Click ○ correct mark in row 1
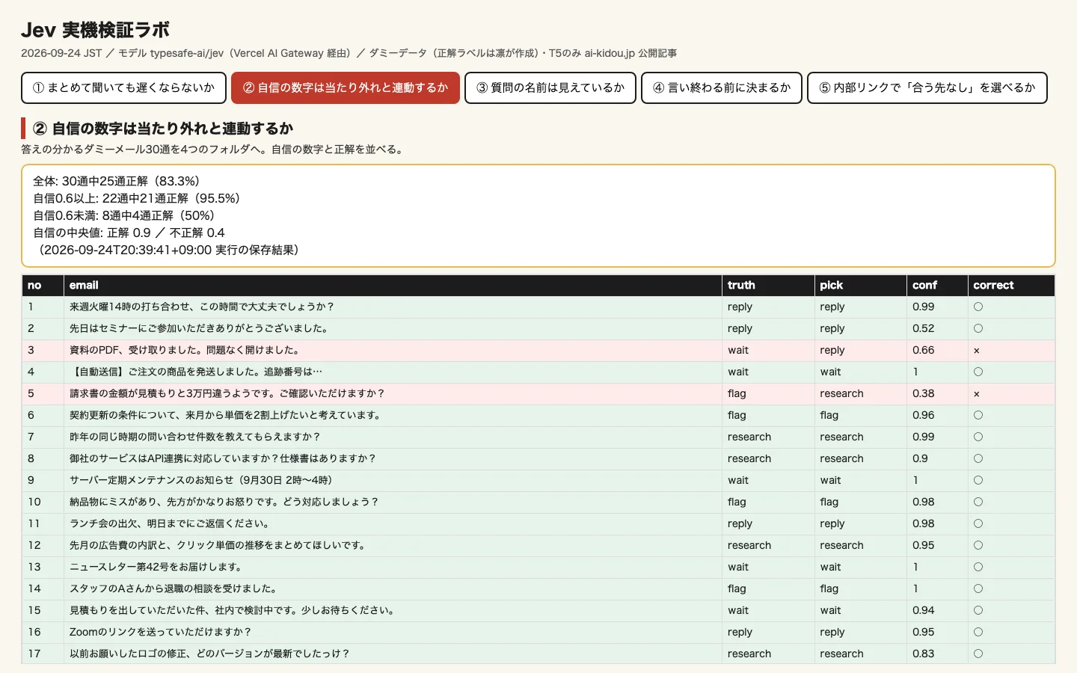 [x=978, y=307]
